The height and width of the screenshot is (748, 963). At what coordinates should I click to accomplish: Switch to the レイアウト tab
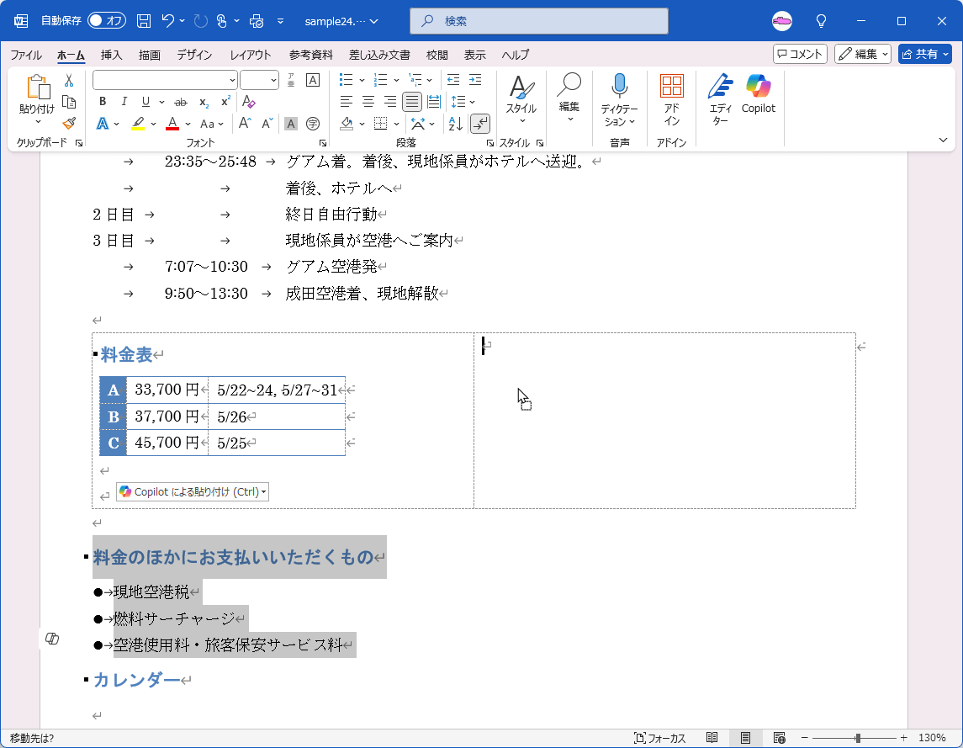click(x=251, y=55)
